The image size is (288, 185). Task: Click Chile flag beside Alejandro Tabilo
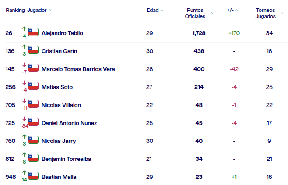[x=33, y=32]
